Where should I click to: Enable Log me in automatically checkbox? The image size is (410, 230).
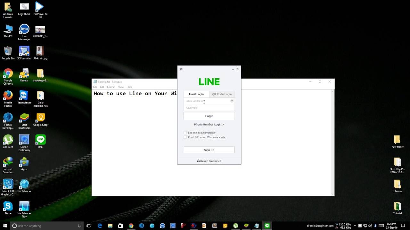click(185, 133)
